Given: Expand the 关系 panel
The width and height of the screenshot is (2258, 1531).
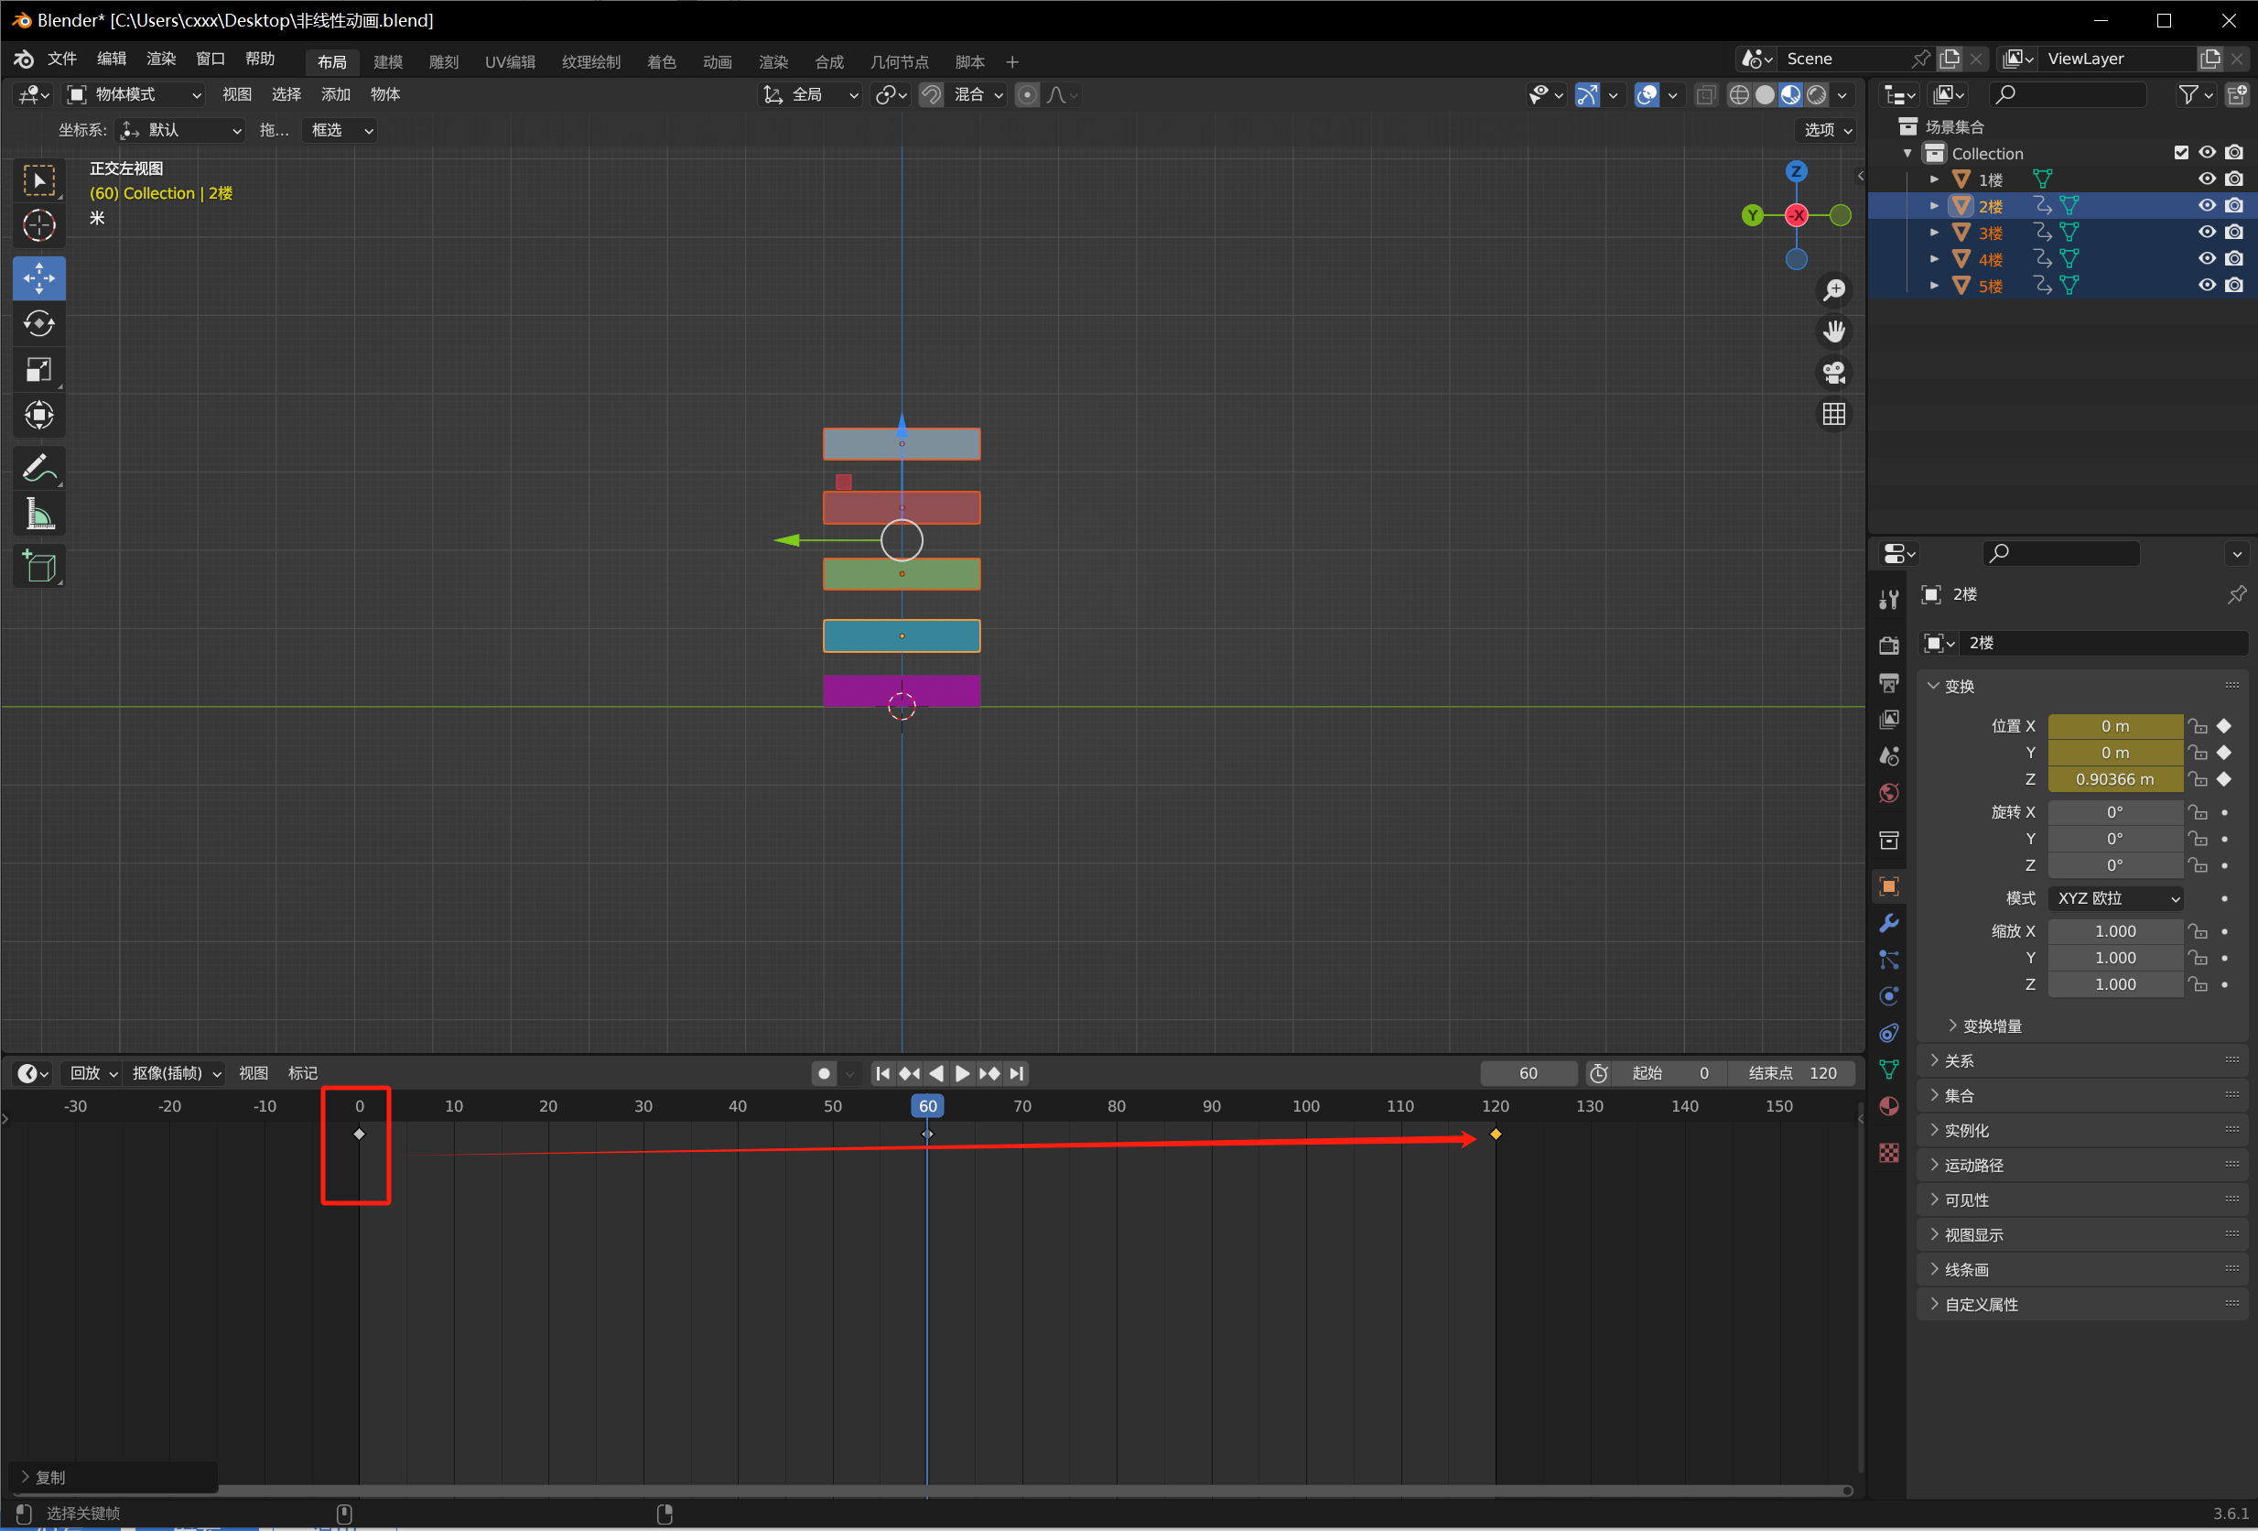Looking at the screenshot, I should 1958,1060.
